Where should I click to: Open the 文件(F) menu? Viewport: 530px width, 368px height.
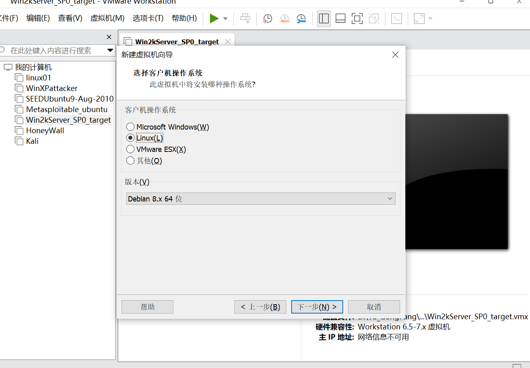coord(8,18)
